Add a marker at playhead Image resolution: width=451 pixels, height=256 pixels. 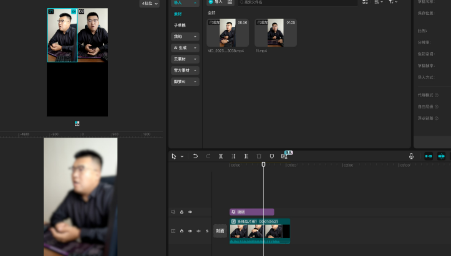[x=272, y=156]
